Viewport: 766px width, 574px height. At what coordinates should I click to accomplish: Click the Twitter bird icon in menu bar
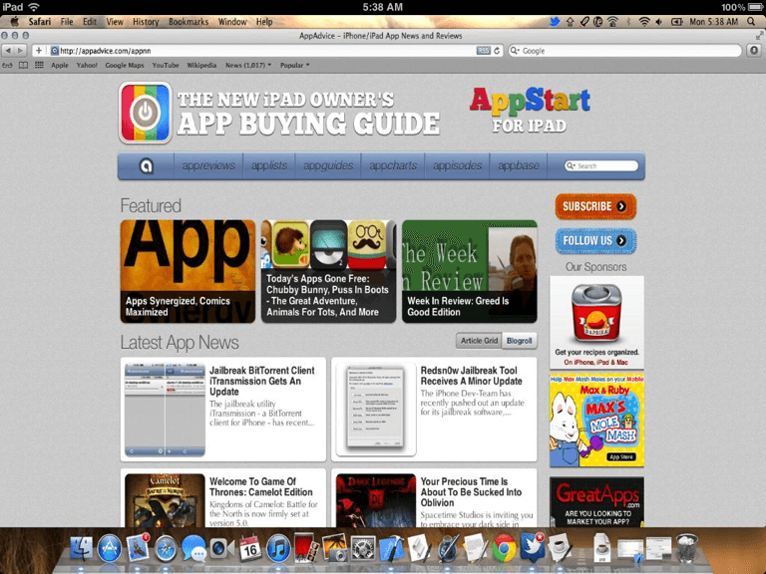[x=555, y=22]
